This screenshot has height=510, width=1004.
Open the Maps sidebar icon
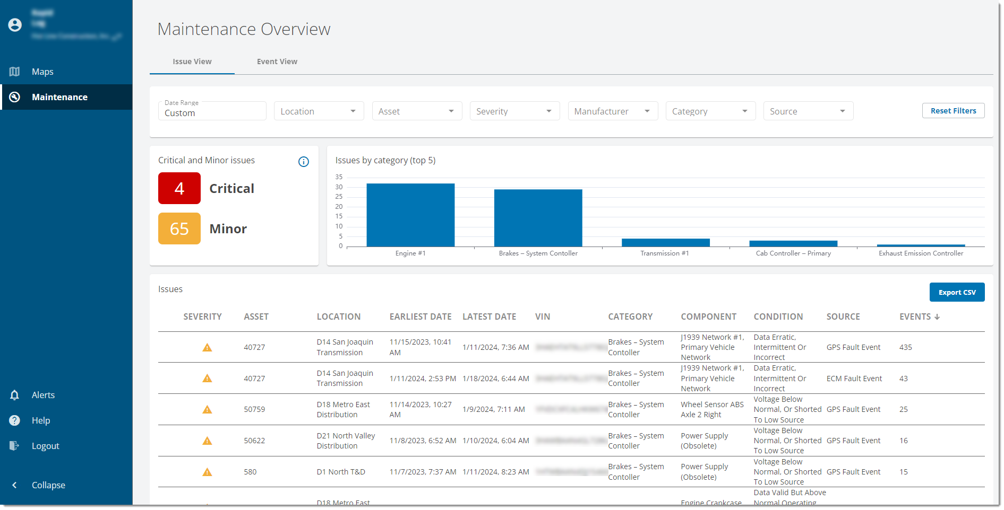tap(15, 72)
